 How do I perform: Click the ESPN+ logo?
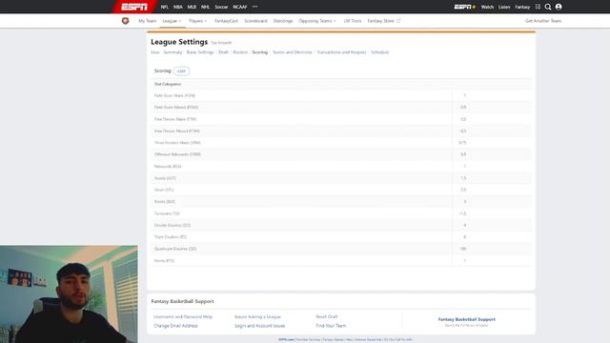tap(465, 7)
